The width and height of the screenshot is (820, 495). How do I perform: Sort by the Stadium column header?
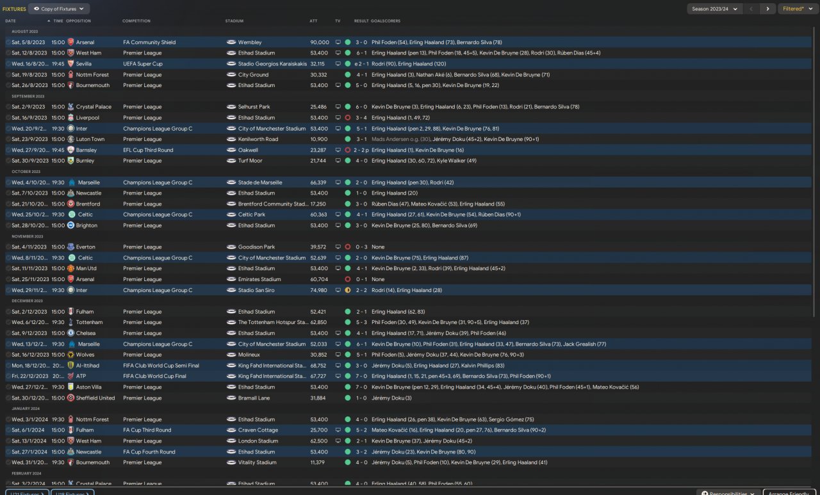click(234, 21)
